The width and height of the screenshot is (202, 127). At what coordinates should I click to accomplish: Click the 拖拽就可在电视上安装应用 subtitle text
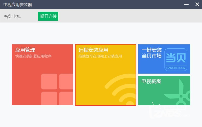100,56
